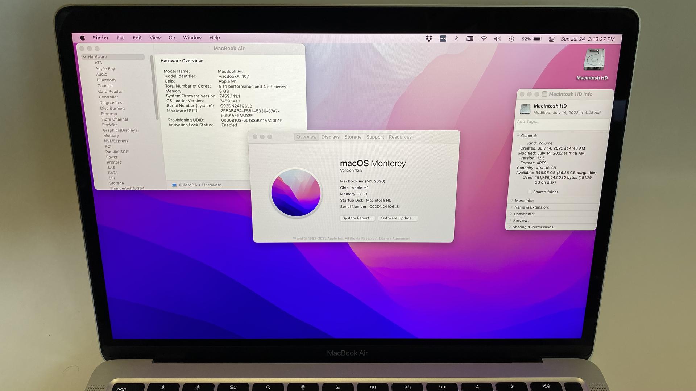
Task: Select Macintosh HD desktop drive icon
Action: [594, 60]
